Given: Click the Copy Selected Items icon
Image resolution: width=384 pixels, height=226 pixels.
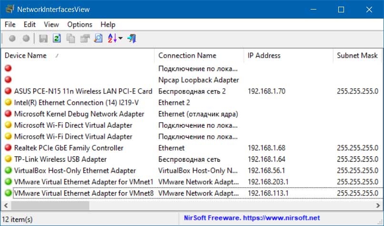Looking at the screenshot, I should point(71,39).
